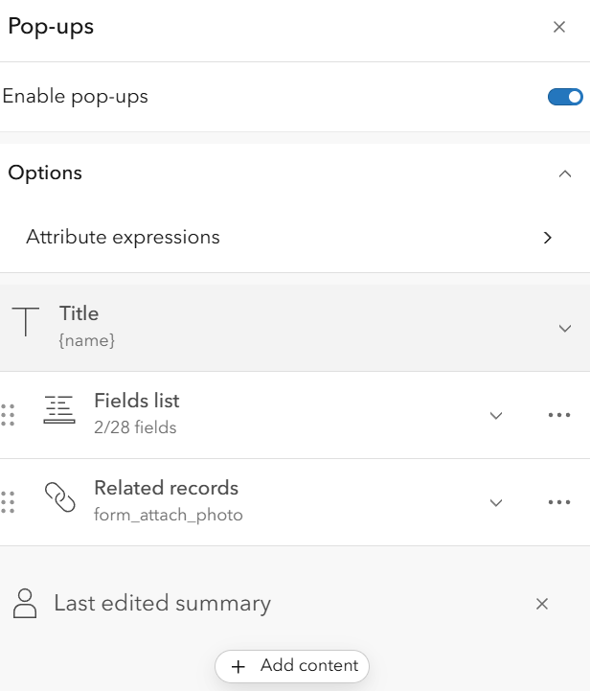Open Attribute expressions
This screenshot has width=590, height=691.
295,238
